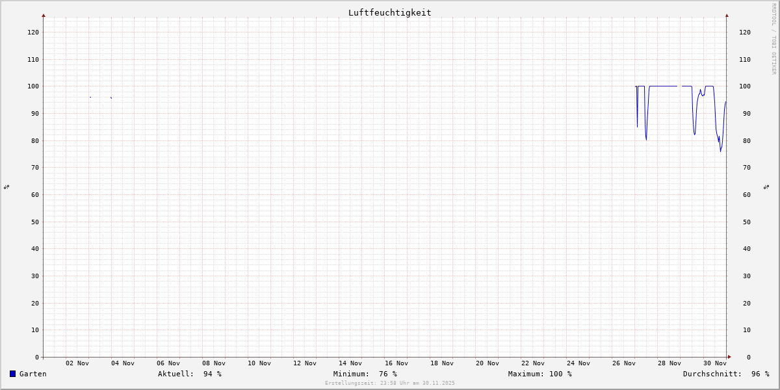780x390 pixels.
Task: Click the left % axis unit label
Action: click(6, 187)
